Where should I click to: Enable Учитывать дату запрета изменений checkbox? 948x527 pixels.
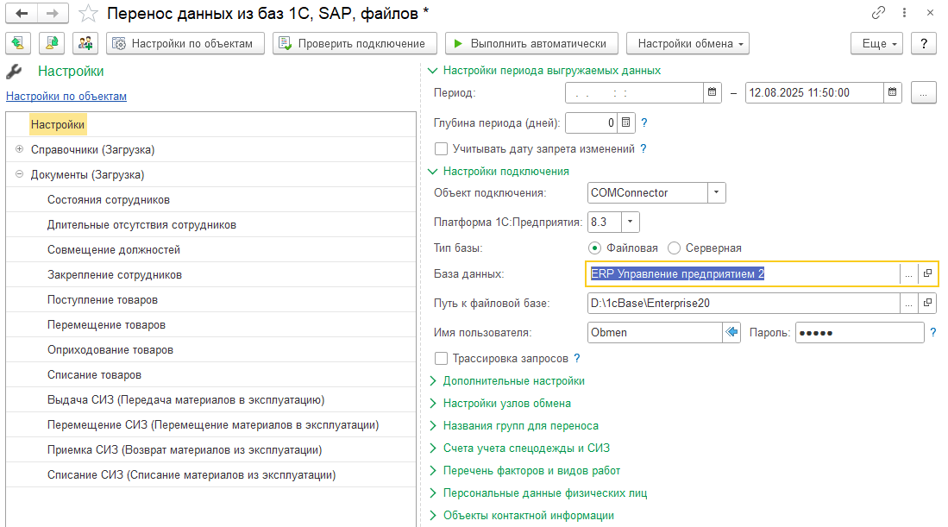pyautogui.click(x=442, y=148)
